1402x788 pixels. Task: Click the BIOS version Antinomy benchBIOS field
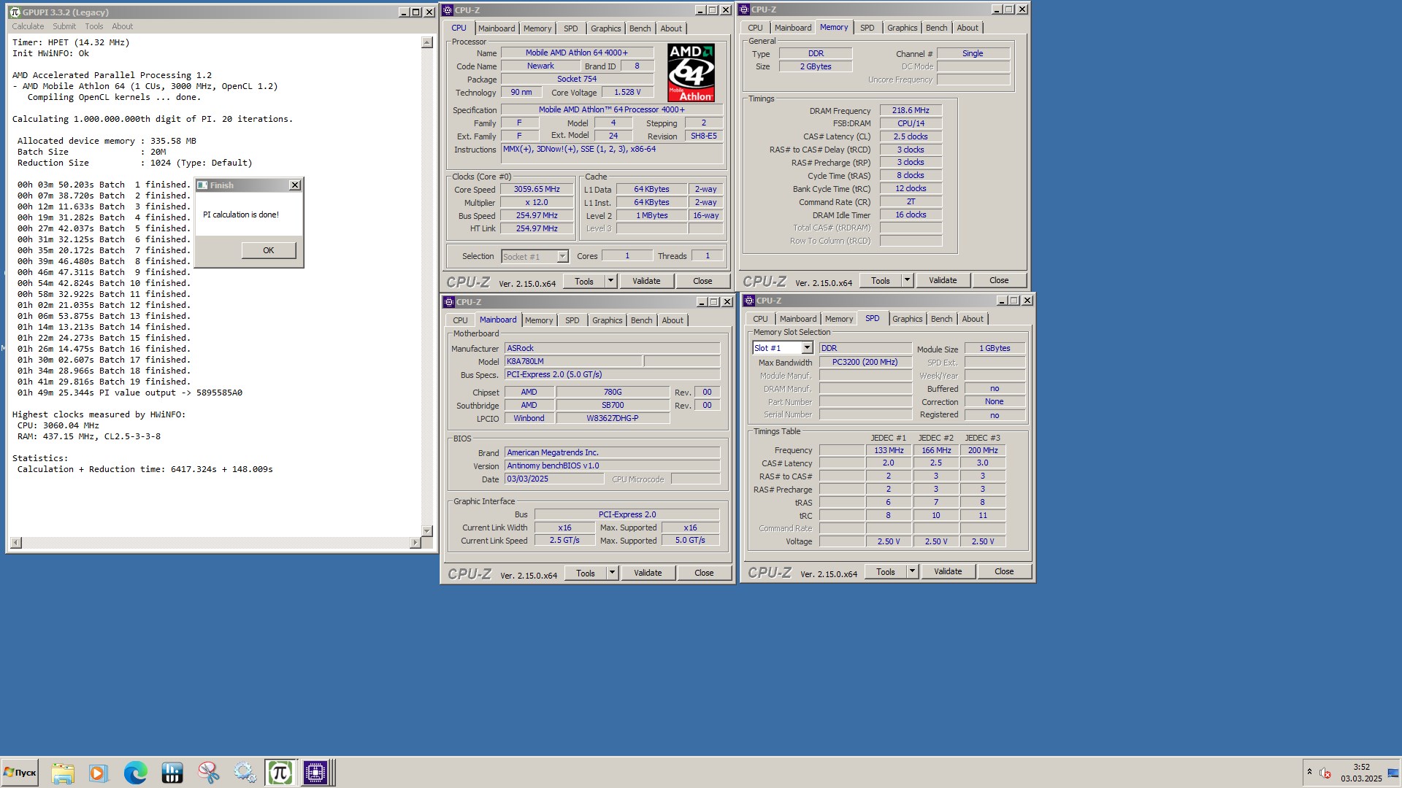click(x=612, y=466)
